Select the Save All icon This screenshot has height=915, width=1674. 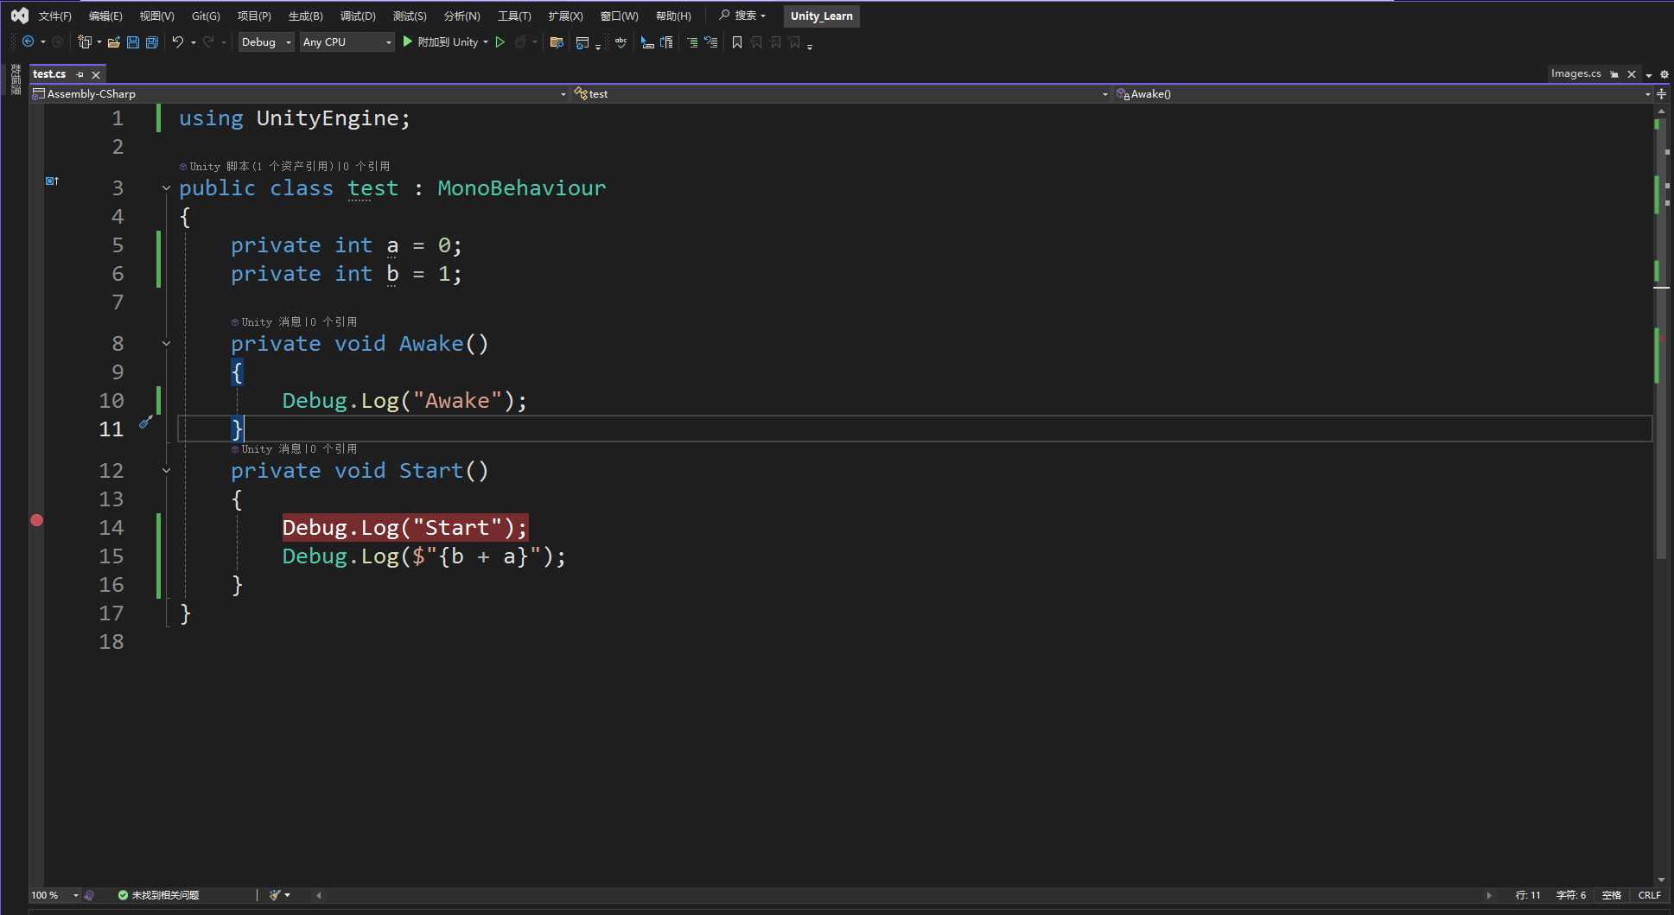click(x=152, y=41)
